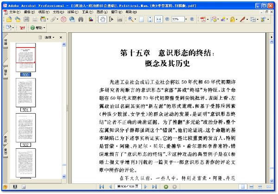Select the page 501 thumbnail

25,92
